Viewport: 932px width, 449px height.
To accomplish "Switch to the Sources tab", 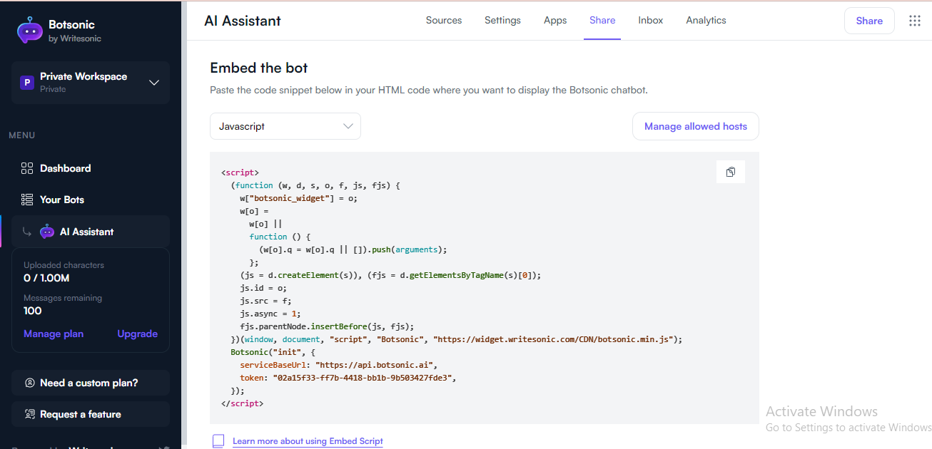I will click(x=444, y=21).
